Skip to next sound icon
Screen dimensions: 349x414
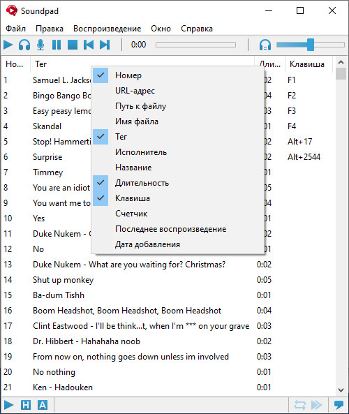click(x=105, y=45)
